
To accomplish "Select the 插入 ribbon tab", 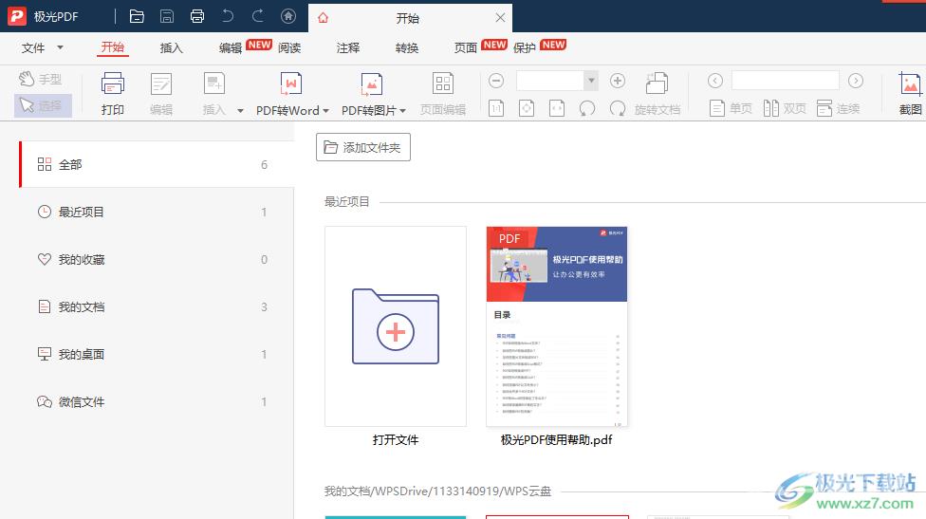I will coord(172,47).
